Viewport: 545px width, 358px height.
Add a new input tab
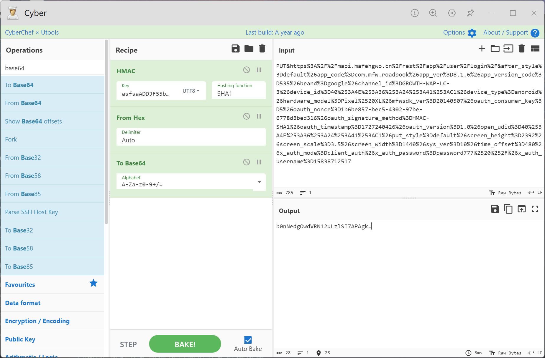(482, 48)
